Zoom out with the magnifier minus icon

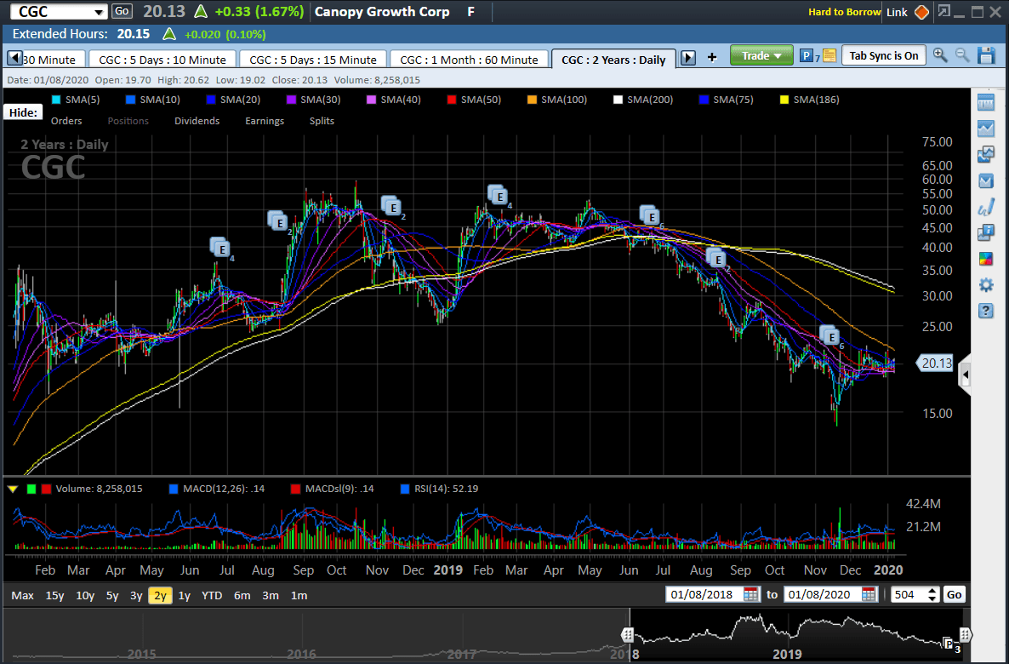(x=962, y=55)
